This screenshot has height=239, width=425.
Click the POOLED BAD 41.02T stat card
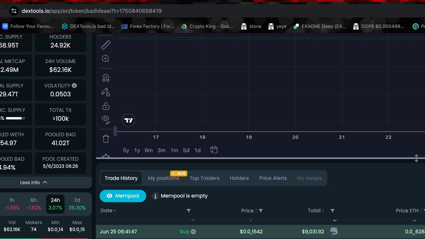[x=61, y=139]
